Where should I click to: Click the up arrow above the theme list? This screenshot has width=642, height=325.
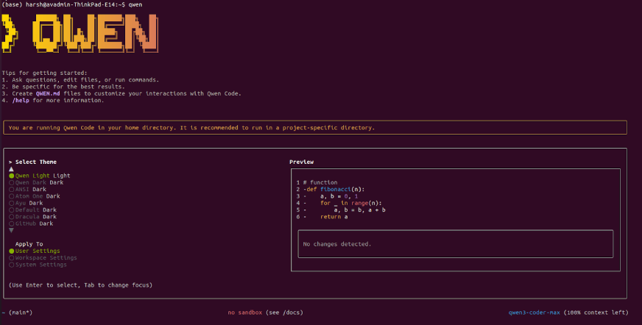click(x=12, y=169)
